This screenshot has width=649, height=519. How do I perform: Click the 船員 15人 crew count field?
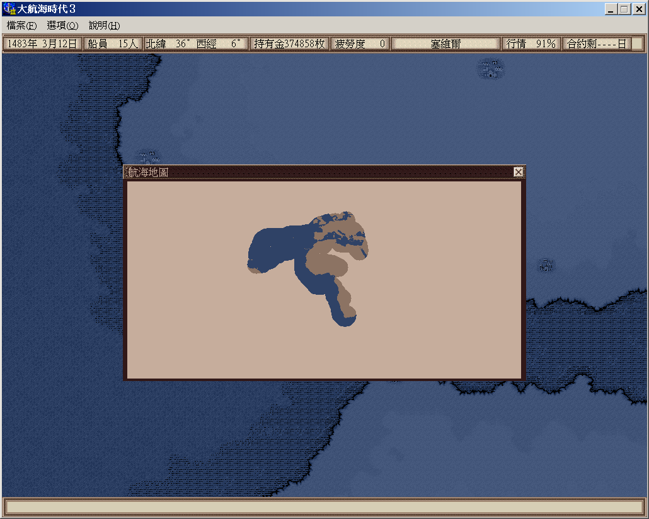(x=113, y=43)
